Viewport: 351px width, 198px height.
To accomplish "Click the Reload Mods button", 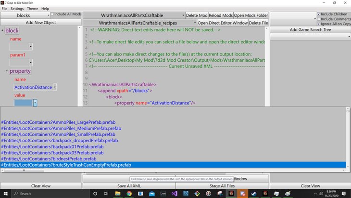I will coord(219,15).
